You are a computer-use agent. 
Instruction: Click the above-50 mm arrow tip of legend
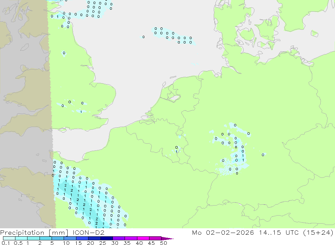click(168, 239)
